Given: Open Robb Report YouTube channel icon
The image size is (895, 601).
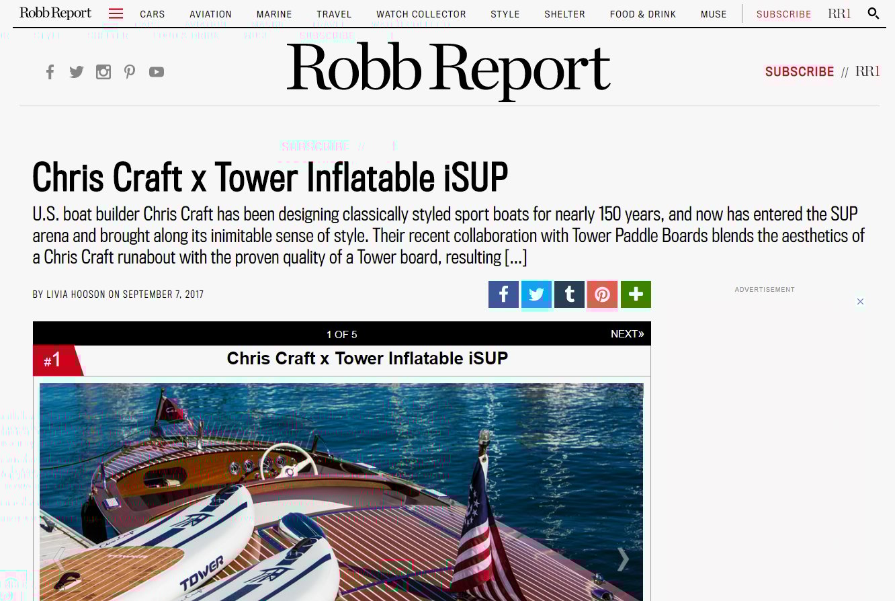Looking at the screenshot, I should coord(157,72).
